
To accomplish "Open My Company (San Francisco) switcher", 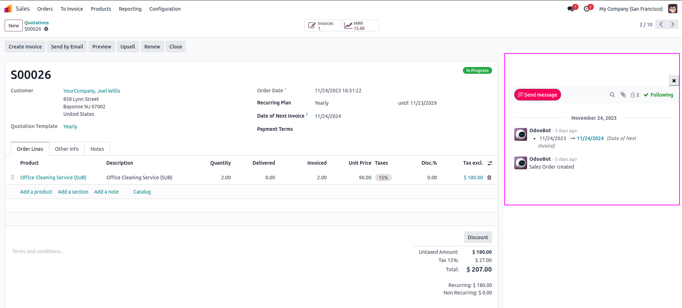I will tap(631, 9).
